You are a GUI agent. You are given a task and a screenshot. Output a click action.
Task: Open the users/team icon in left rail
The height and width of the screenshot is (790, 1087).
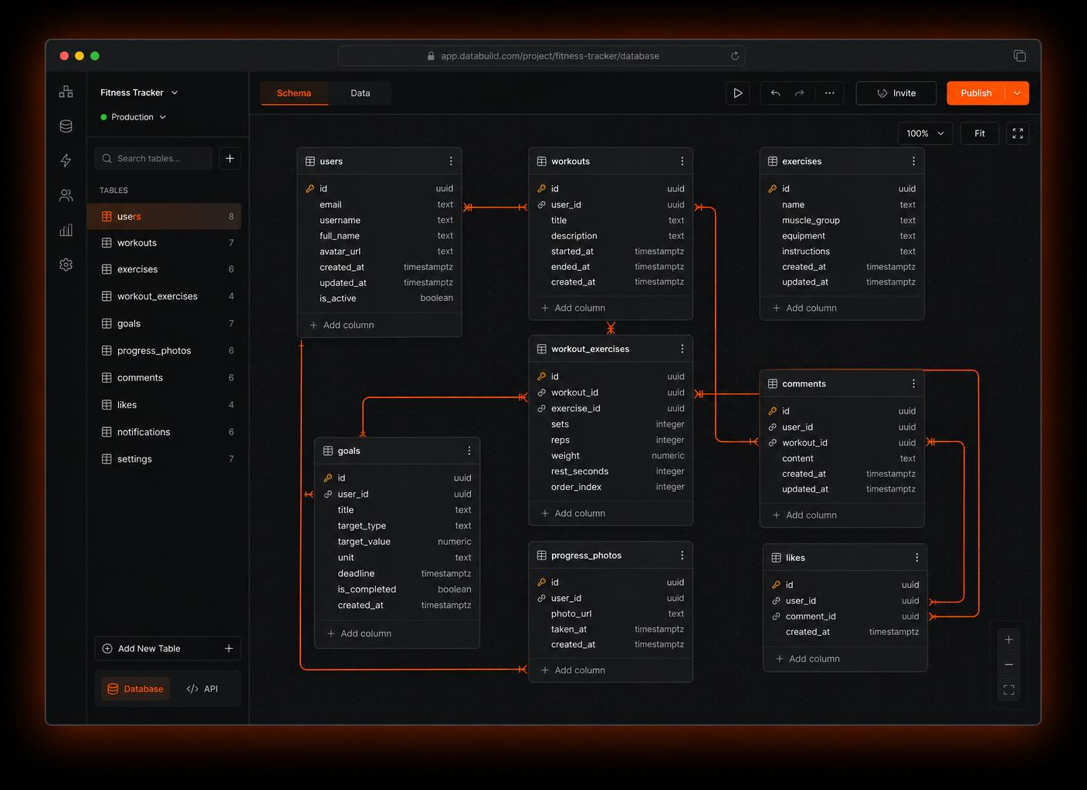pyautogui.click(x=66, y=195)
